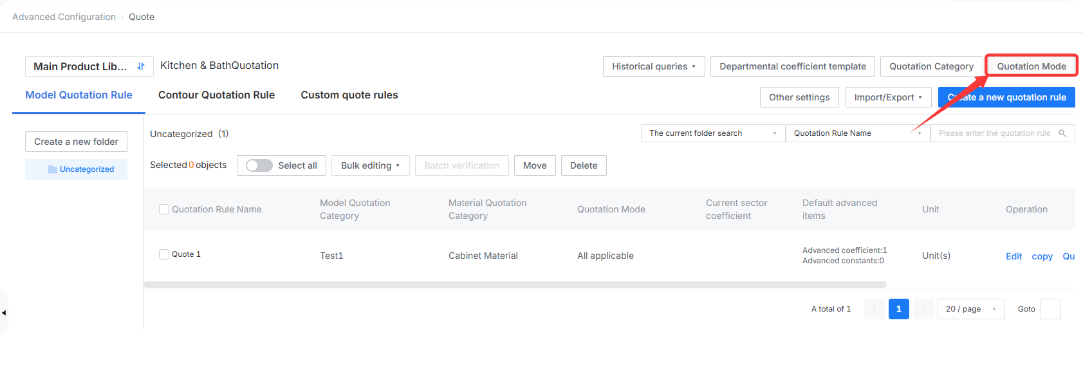Switch to Custom quote rules tab
The height and width of the screenshot is (365, 1083).
(x=349, y=95)
